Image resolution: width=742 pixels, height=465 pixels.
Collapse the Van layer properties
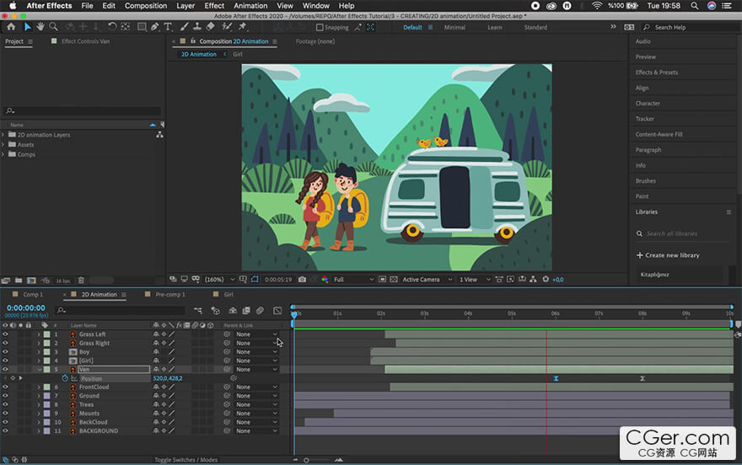(39, 369)
